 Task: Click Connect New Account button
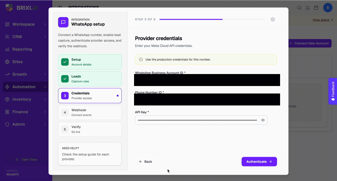[310, 43]
